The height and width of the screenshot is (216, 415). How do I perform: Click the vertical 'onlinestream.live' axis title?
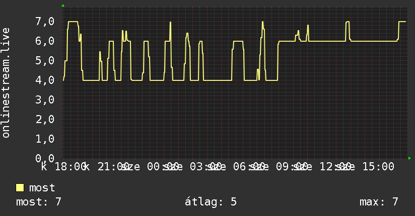tap(6, 83)
